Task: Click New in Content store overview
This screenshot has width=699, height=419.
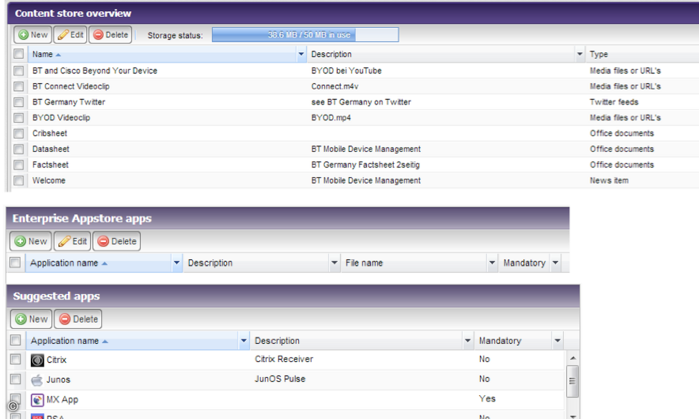Action: (33, 35)
